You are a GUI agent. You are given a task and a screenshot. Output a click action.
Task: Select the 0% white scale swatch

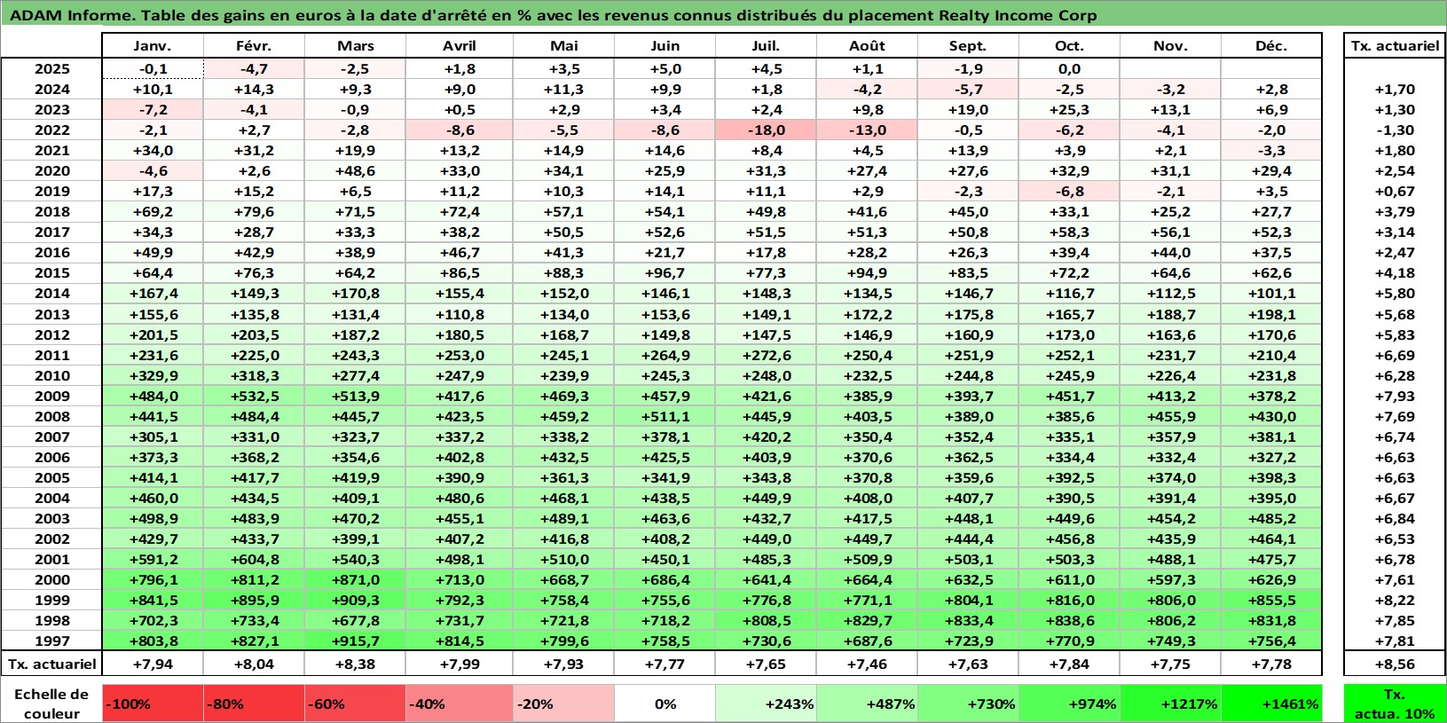coord(665,703)
